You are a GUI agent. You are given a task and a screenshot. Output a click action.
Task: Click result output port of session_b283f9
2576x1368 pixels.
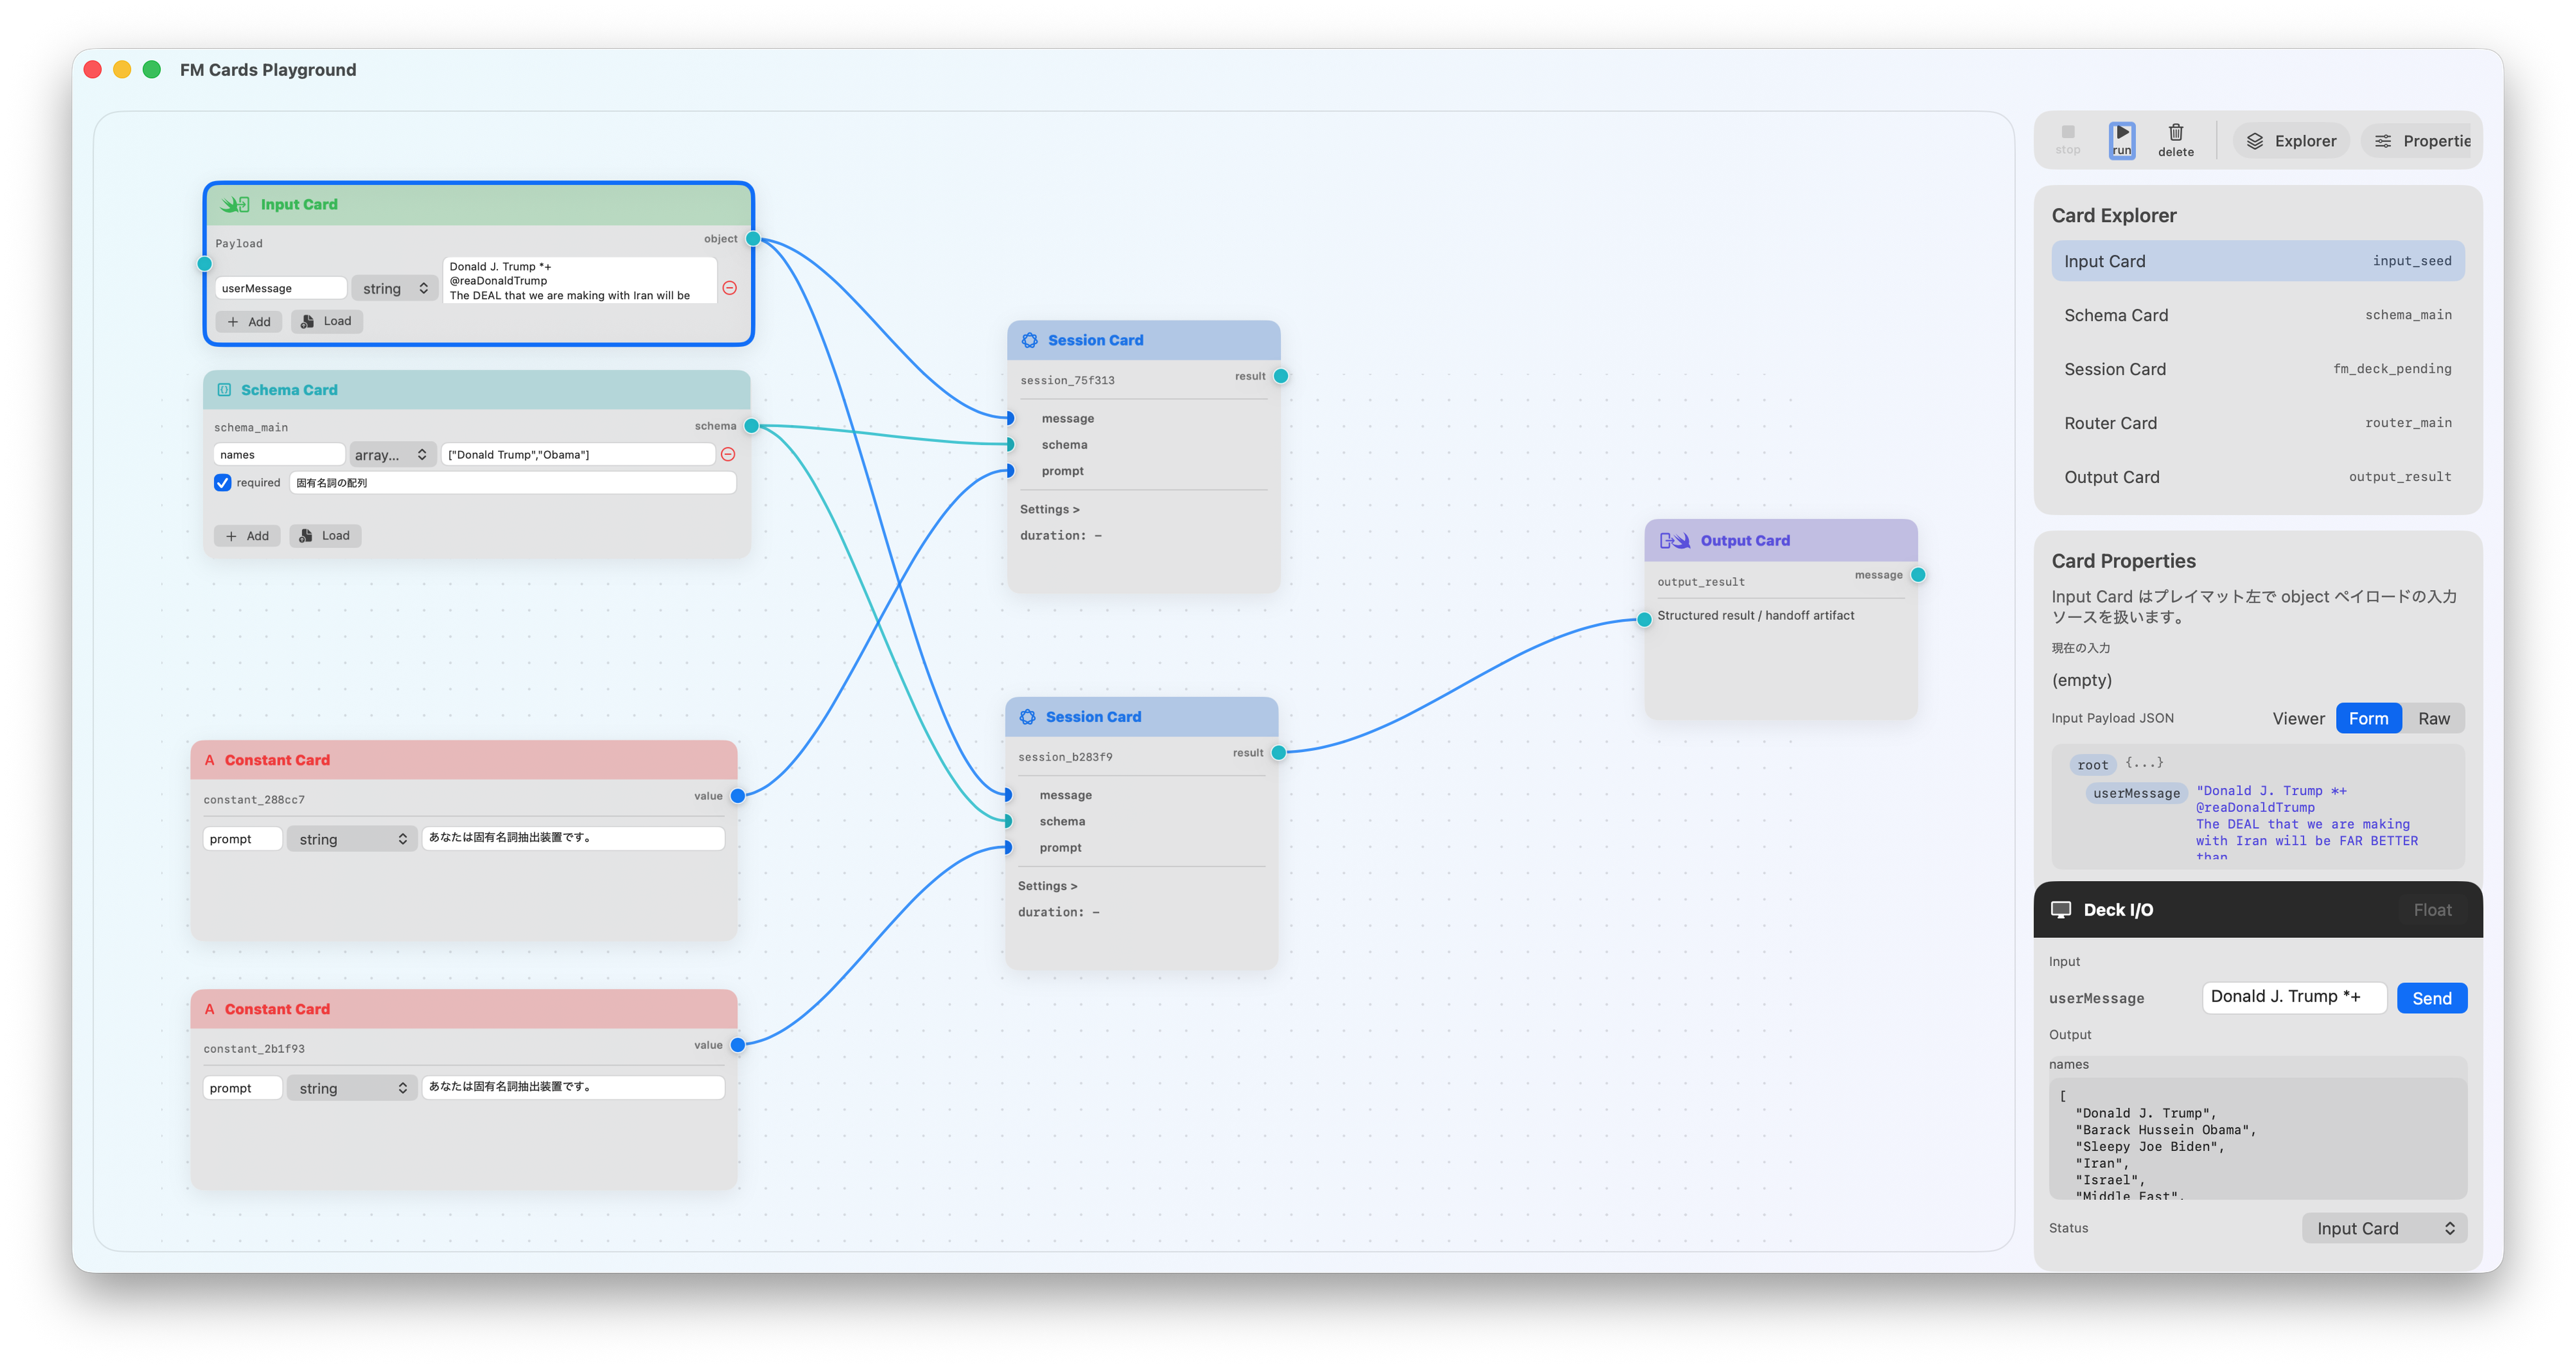pos(1278,753)
